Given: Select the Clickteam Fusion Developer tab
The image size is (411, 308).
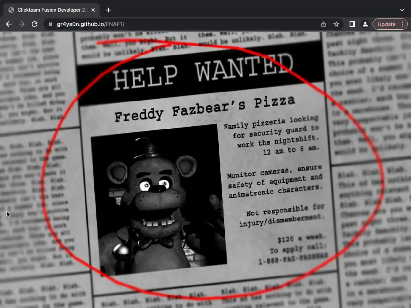Looking at the screenshot, I should coord(52,10).
